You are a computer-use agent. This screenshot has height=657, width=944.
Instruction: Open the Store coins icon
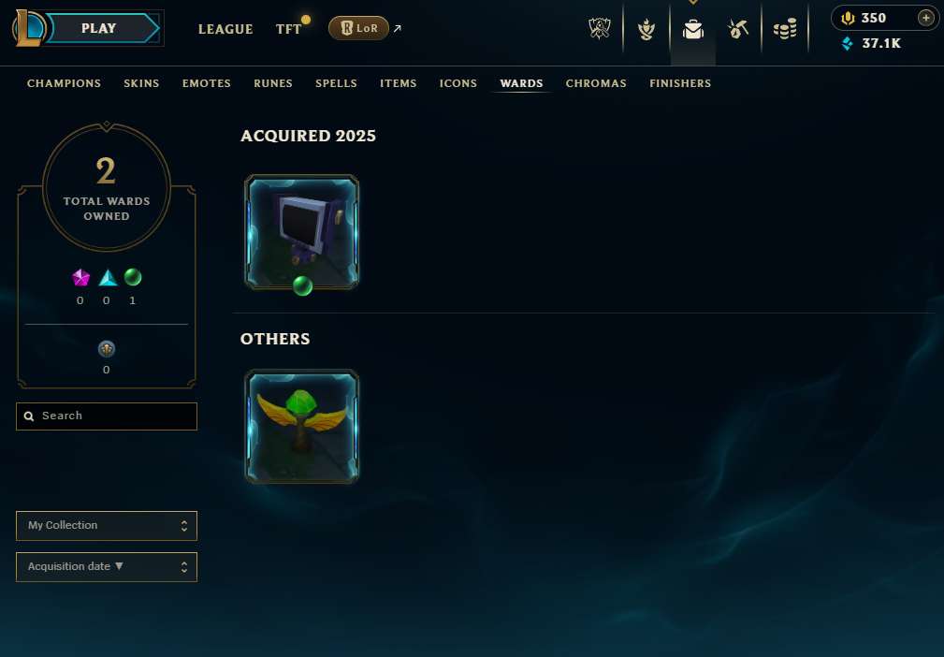785,28
